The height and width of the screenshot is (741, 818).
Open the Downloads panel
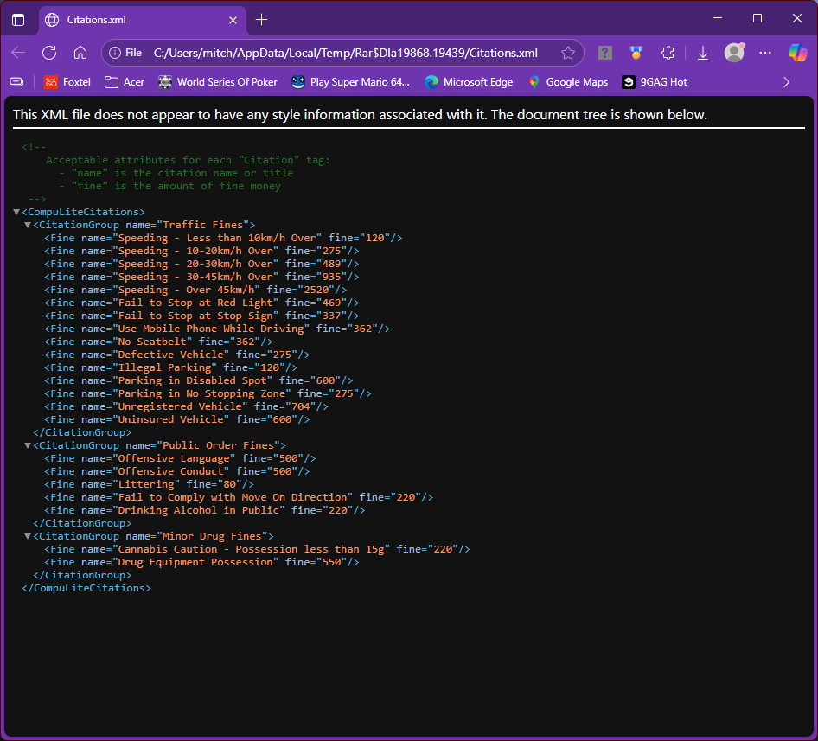point(703,53)
